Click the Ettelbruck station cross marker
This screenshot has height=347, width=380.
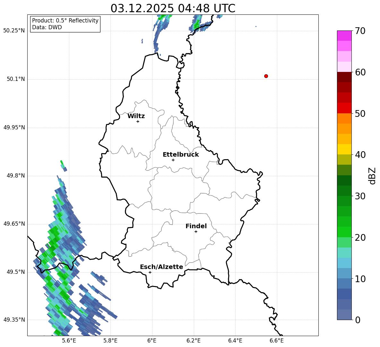(173, 160)
